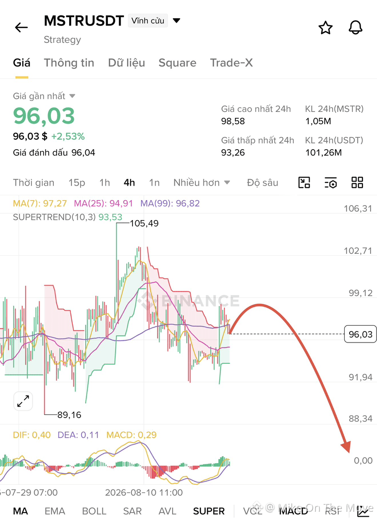Toggle the MA indicator

(20, 511)
